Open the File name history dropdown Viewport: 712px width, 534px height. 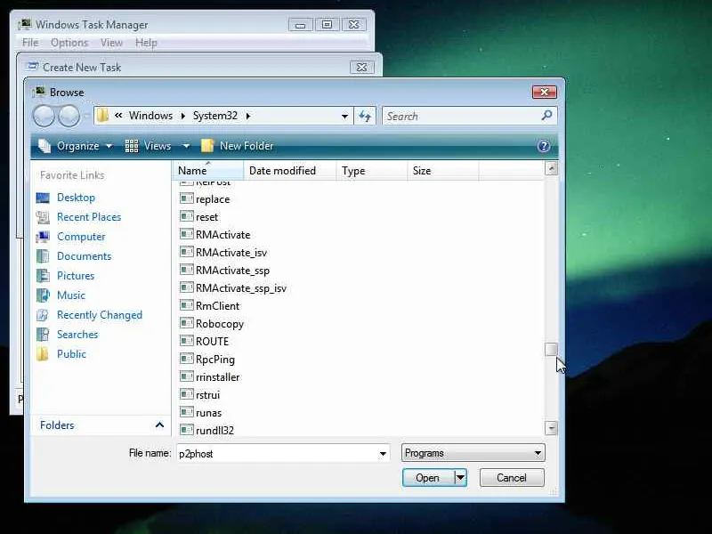click(383, 454)
